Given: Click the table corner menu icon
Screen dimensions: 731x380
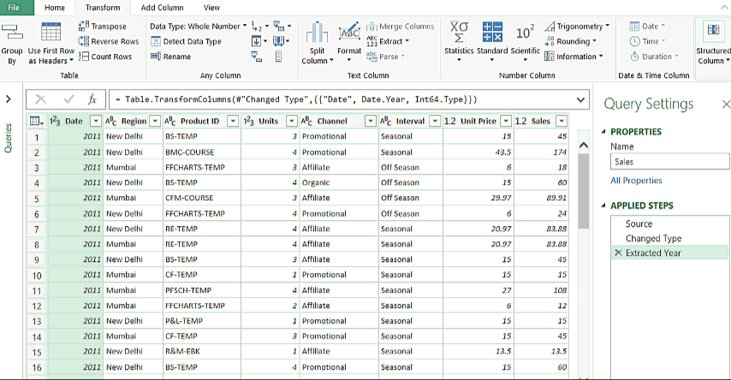Looking at the screenshot, I should click(x=36, y=122).
